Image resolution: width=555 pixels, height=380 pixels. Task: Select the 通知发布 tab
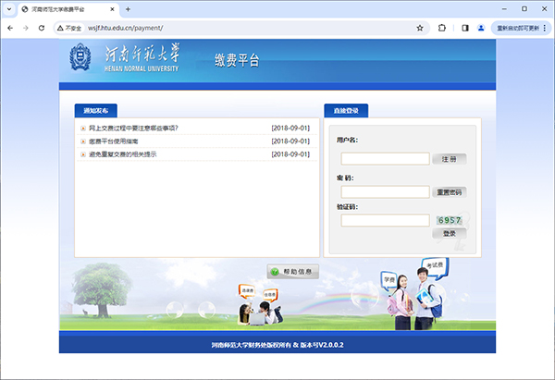pyautogui.click(x=96, y=110)
